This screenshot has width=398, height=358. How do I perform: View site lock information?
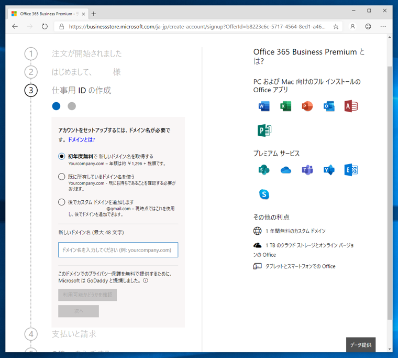click(x=62, y=26)
